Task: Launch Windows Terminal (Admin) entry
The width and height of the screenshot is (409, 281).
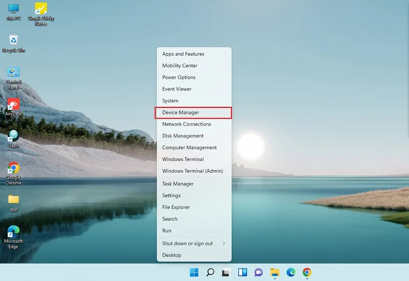Action: tap(194, 171)
